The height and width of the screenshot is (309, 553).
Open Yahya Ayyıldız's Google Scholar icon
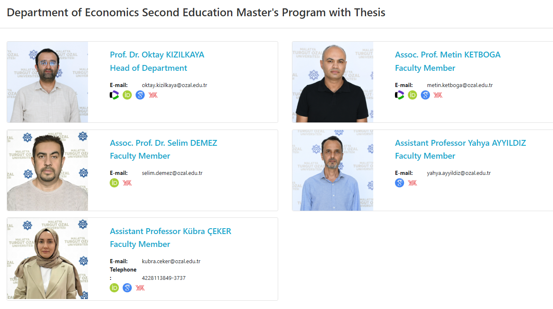400,183
